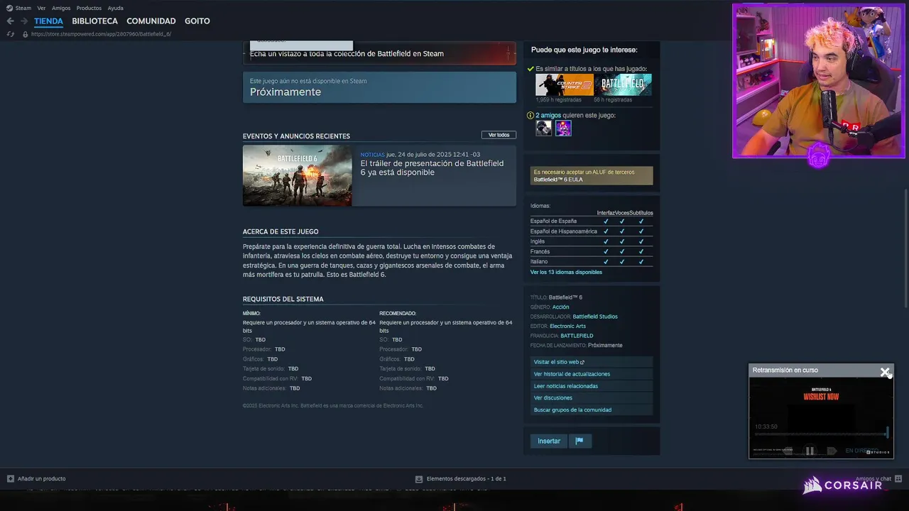The width and height of the screenshot is (909, 511).
Task: Open the 2 amigos link
Action: [x=548, y=115]
